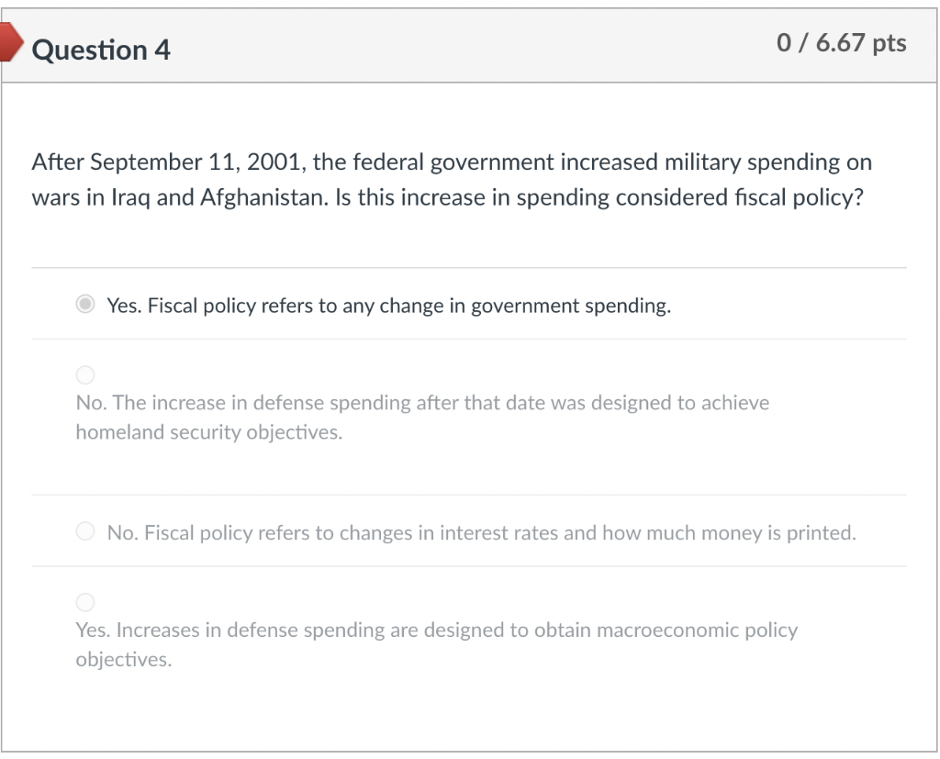Click the divider line below the question prompt
The height and width of the screenshot is (759, 940).
coord(470,266)
